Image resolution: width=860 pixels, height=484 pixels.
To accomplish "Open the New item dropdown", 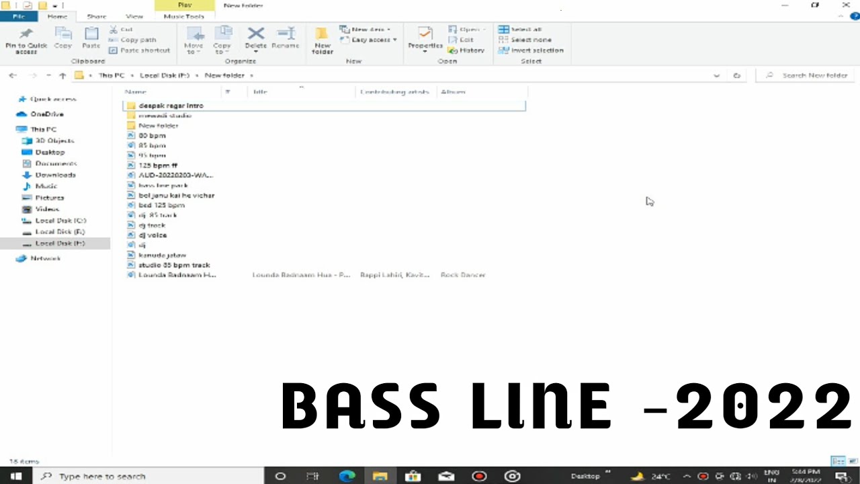I will (x=365, y=30).
